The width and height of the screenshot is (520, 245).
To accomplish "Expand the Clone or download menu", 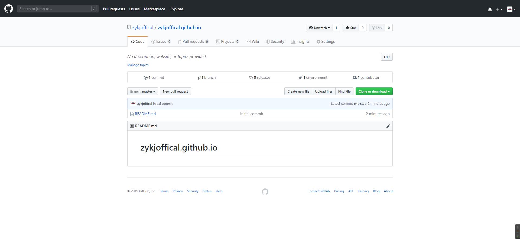I will click(374, 92).
